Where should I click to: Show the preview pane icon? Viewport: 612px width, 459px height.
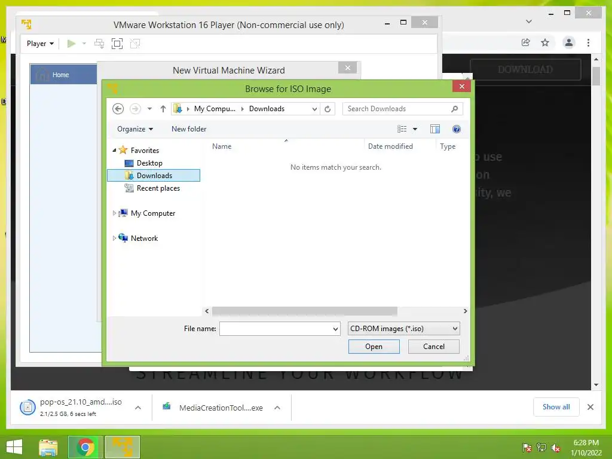[x=435, y=129]
